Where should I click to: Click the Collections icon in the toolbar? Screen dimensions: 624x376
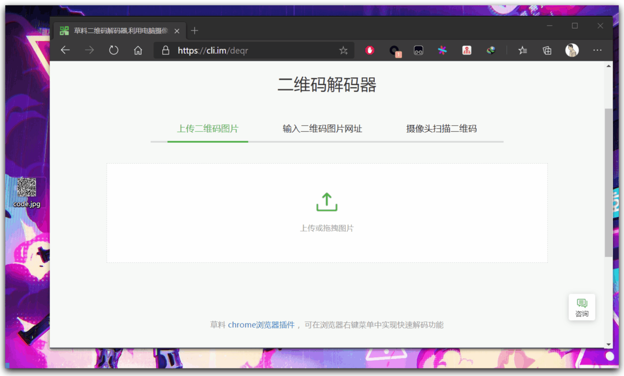coord(547,50)
